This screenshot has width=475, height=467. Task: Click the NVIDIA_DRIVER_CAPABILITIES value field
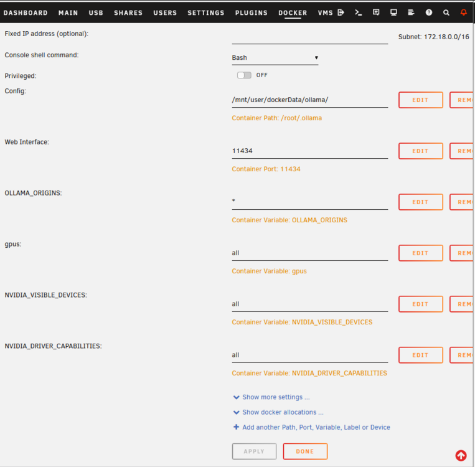coord(310,355)
